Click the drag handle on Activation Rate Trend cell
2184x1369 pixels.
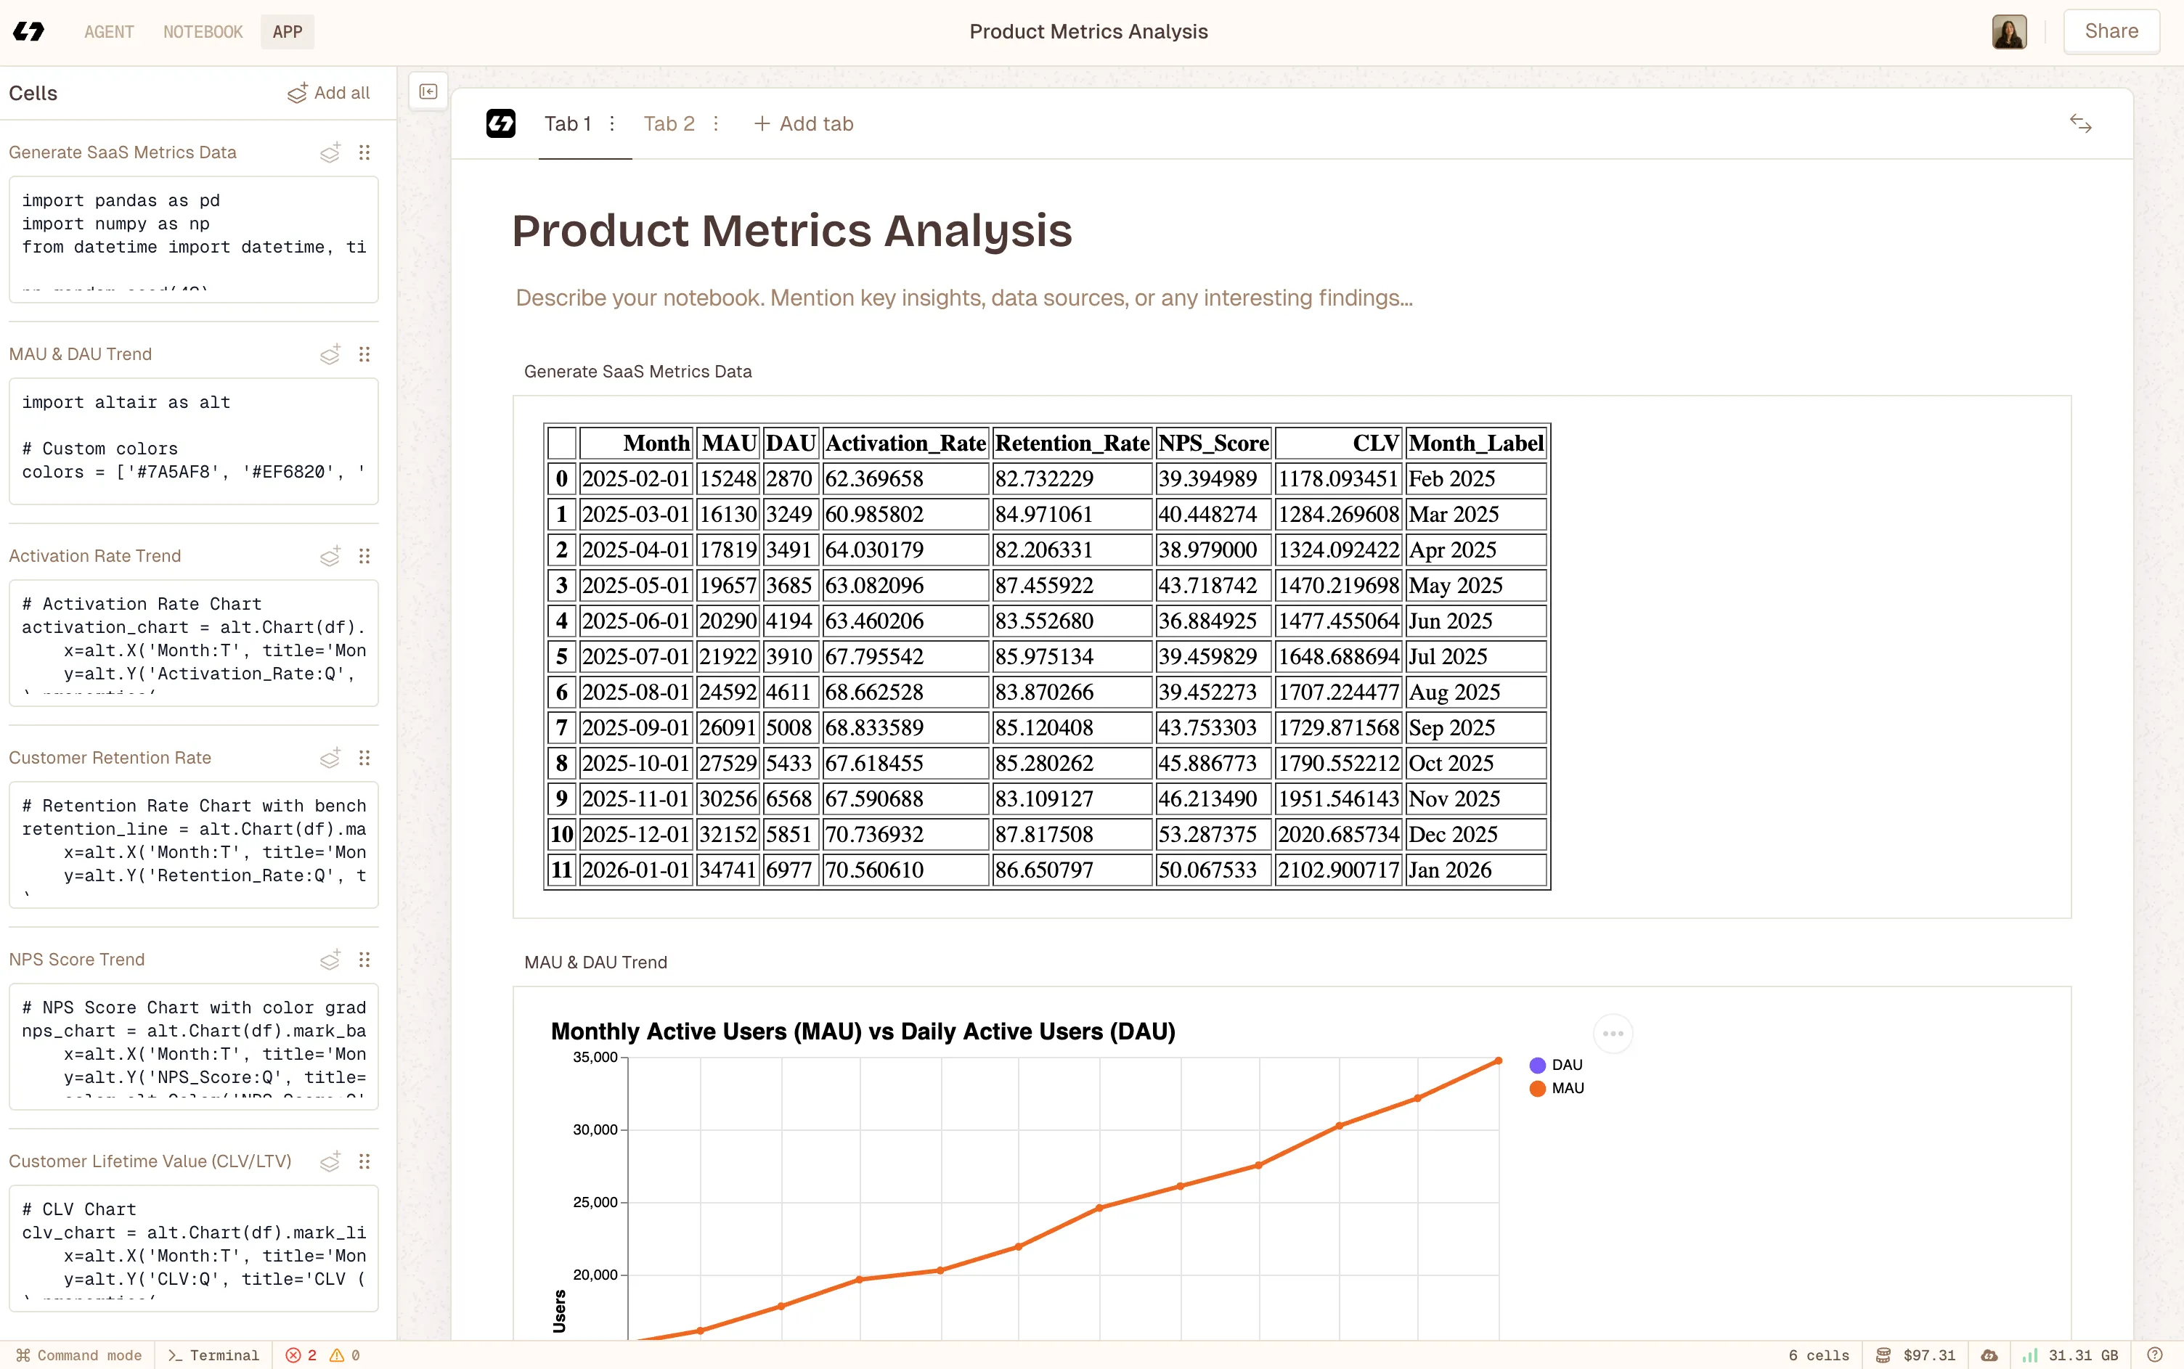click(x=365, y=556)
